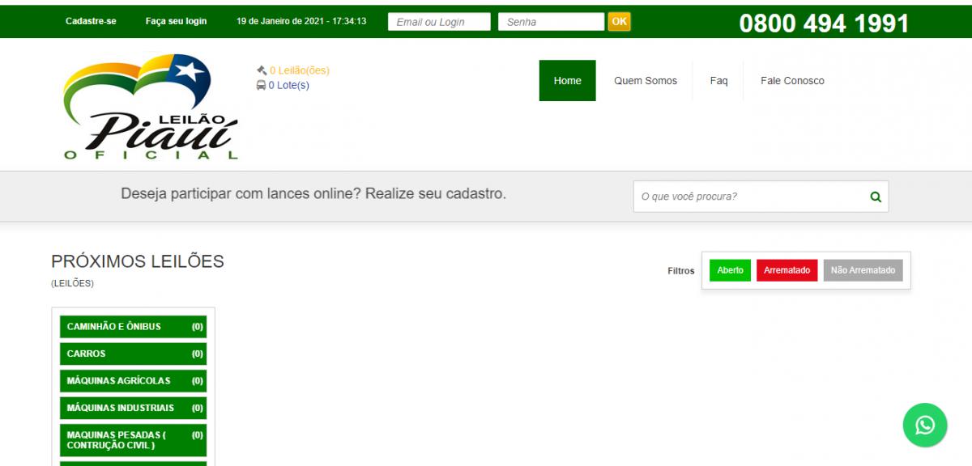The height and width of the screenshot is (466, 972).
Task: Open the Faq menu item
Action: coord(719,81)
